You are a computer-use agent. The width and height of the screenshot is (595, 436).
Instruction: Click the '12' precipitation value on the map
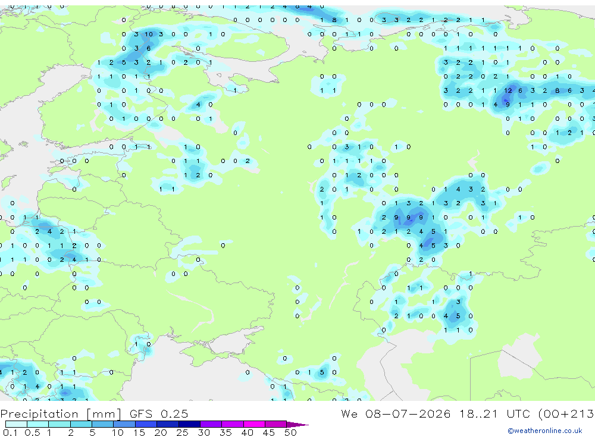508,90
